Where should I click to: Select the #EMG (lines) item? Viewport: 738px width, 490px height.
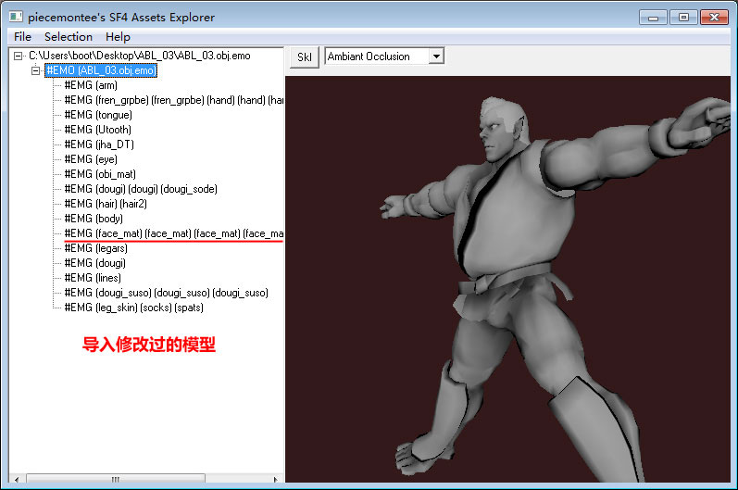94,278
